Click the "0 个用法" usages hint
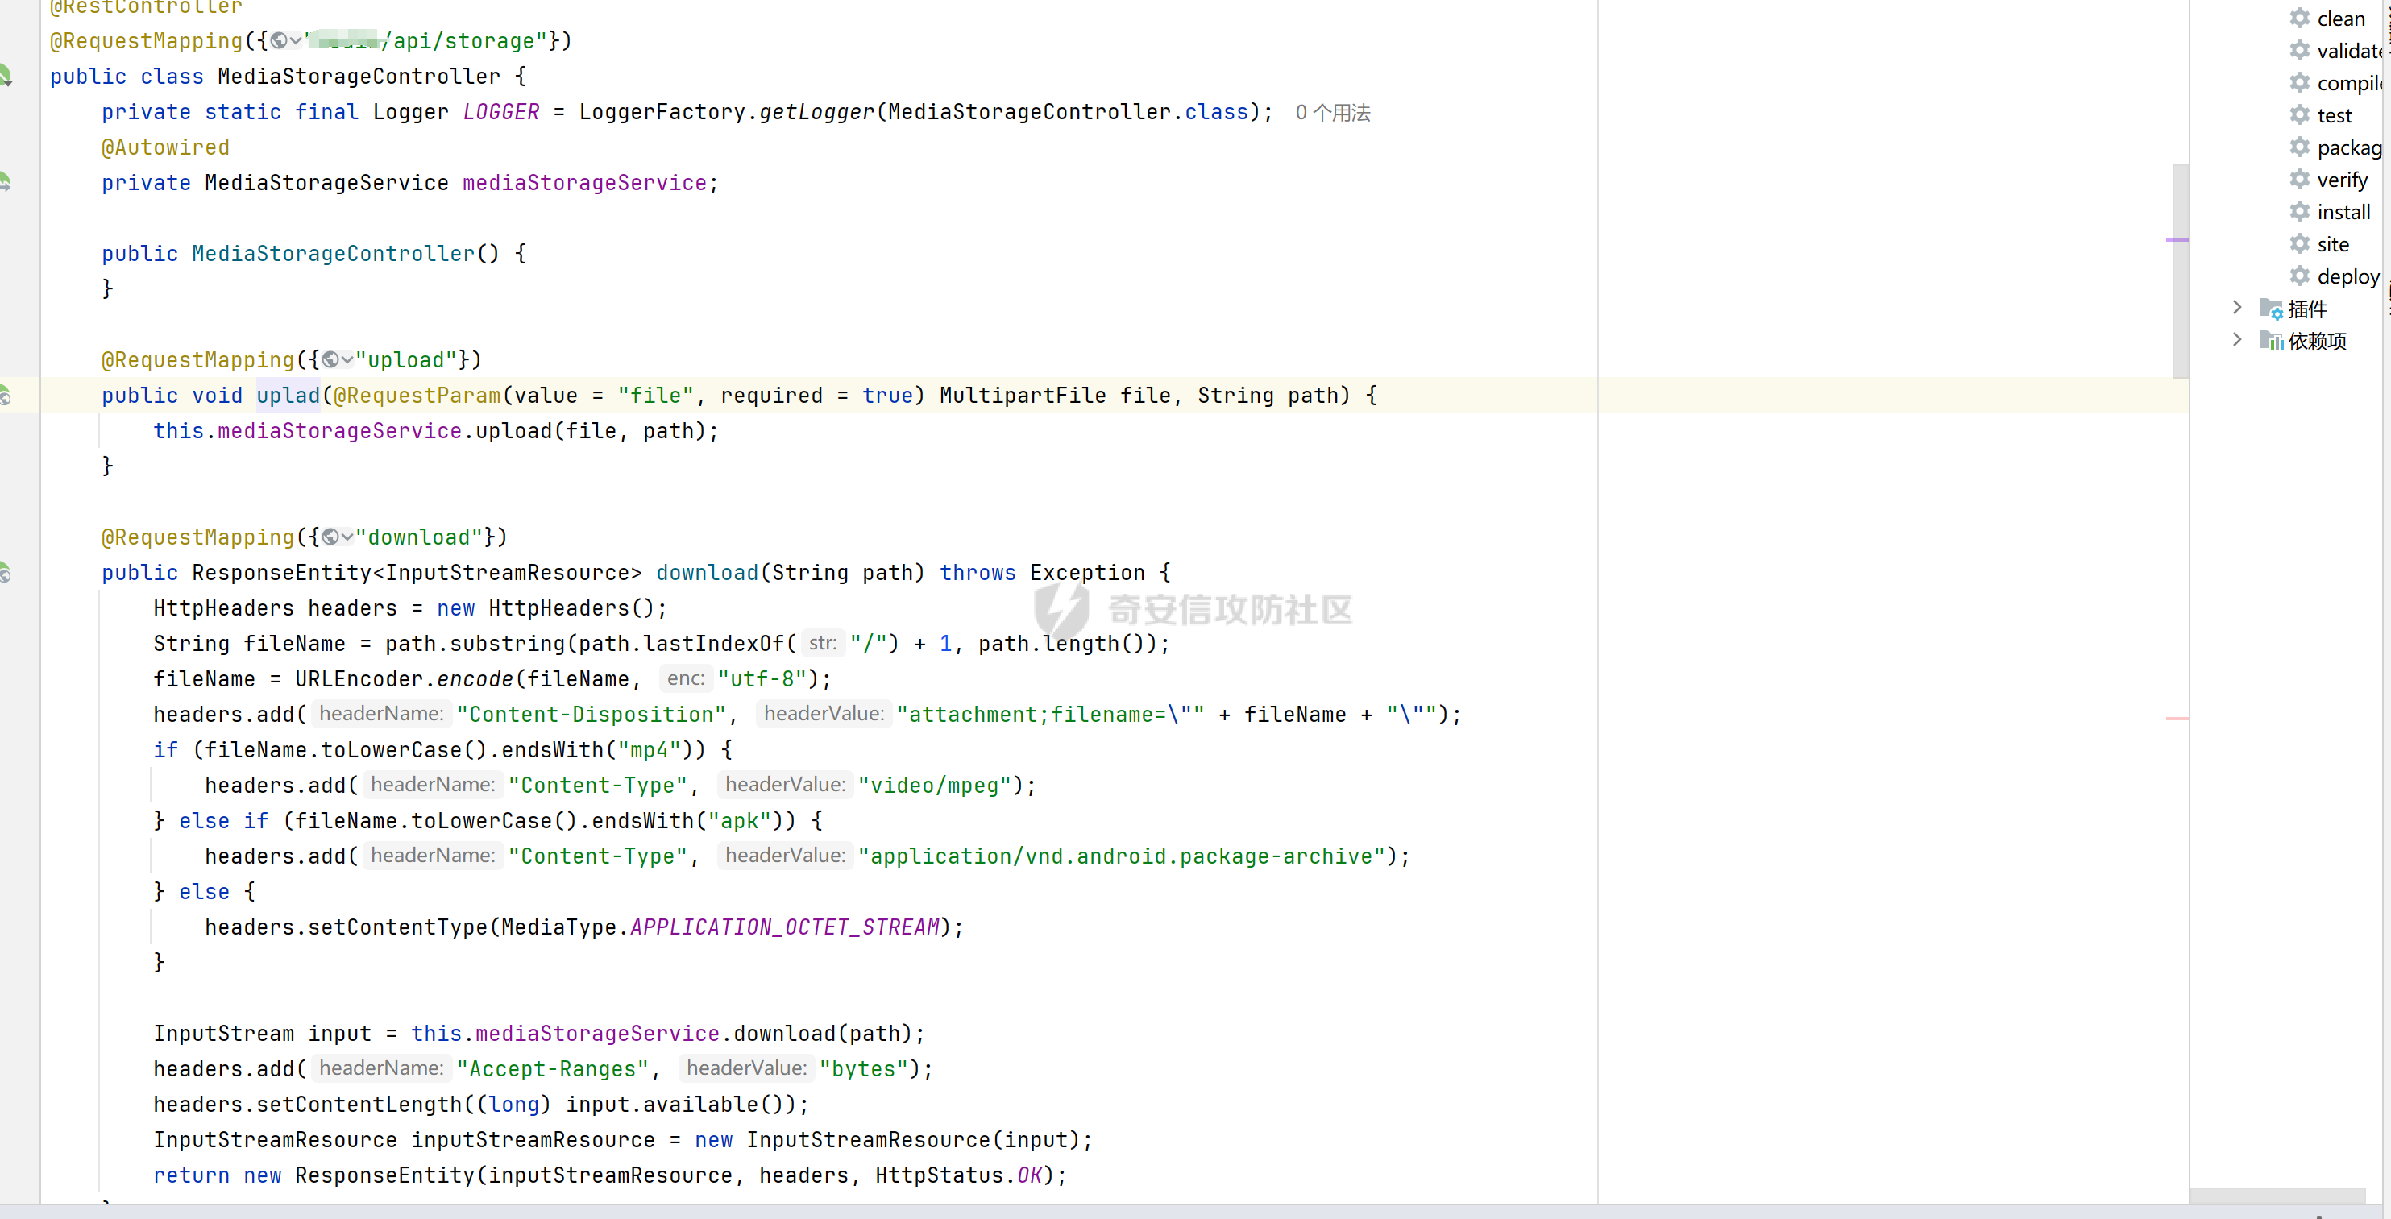Screen dimensions: 2391x1219 click(x=1332, y=112)
